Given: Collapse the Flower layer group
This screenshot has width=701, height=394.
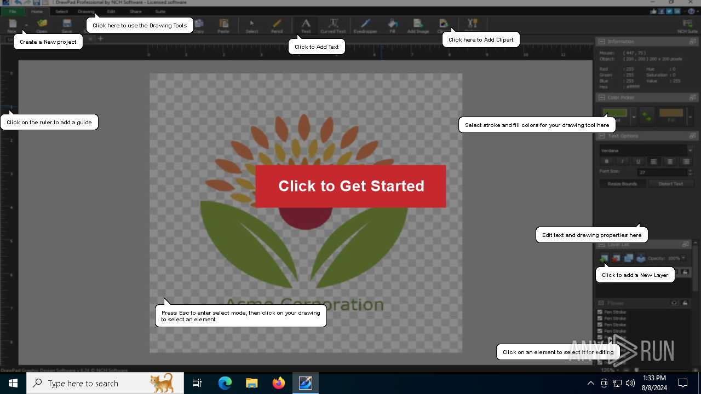Looking at the screenshot, I should tap(601, 303).
